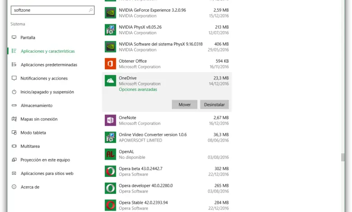Click the Opera developer icon
Image resolution: width=352 pixels, height=212 pixels.
[110, 188]
